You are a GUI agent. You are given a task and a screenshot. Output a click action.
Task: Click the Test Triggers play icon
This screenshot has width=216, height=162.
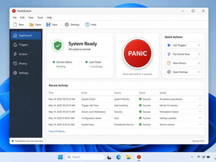169,45
